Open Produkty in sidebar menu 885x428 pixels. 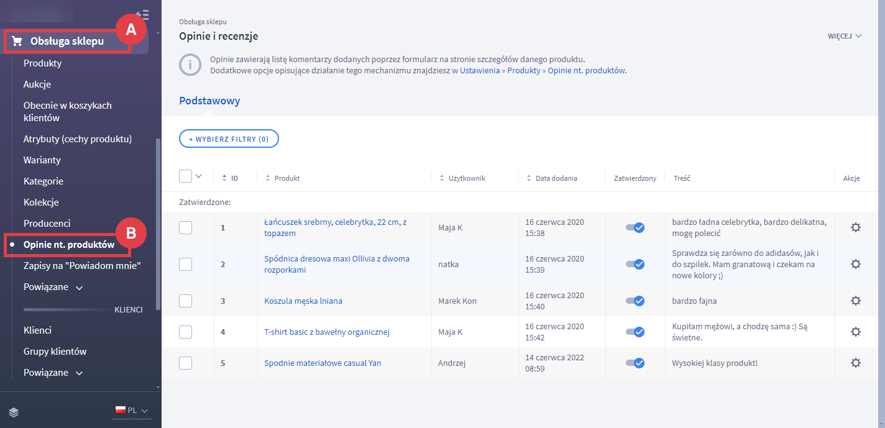click(42, 63)
